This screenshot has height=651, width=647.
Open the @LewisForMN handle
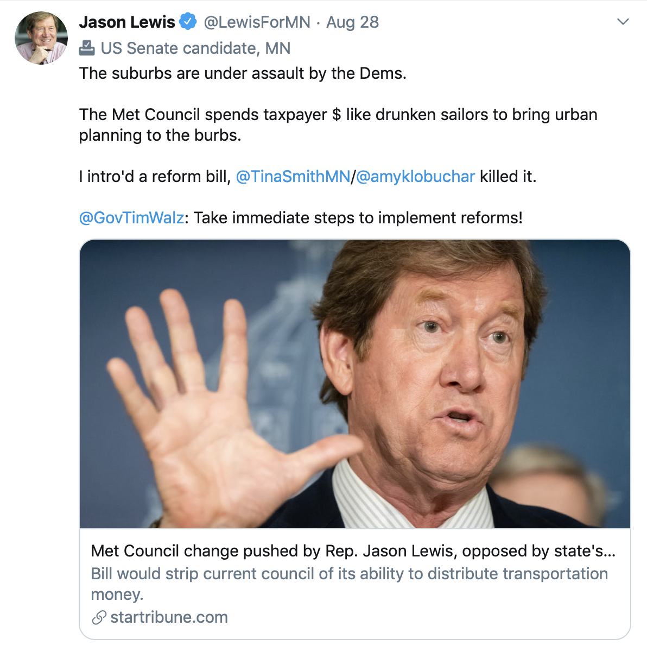(257, 22)
